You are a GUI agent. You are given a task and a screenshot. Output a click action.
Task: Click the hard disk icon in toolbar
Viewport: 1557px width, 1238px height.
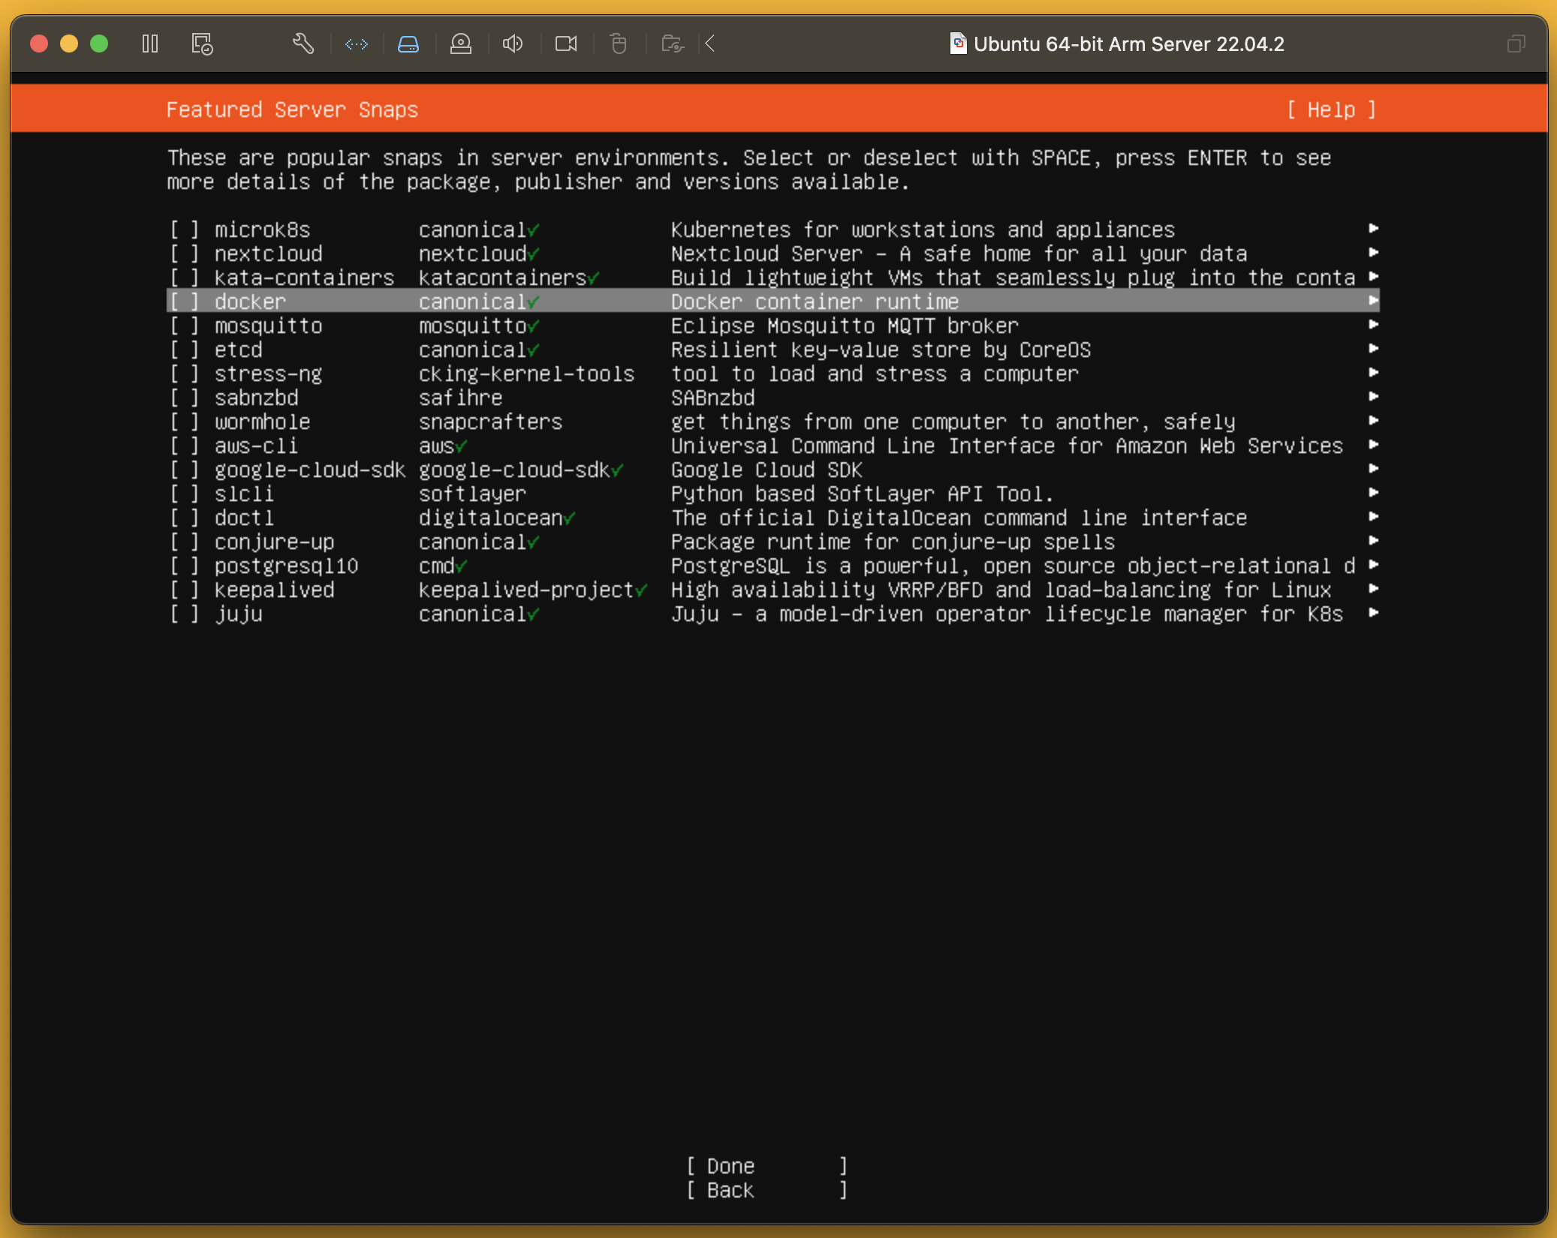408,44
